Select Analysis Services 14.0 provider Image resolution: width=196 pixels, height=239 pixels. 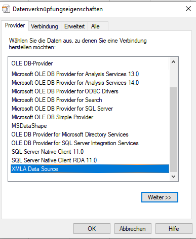[x=75, y=83]
